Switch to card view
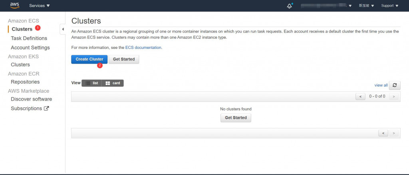This screenshot has width=409, height=175. [113, 83]
